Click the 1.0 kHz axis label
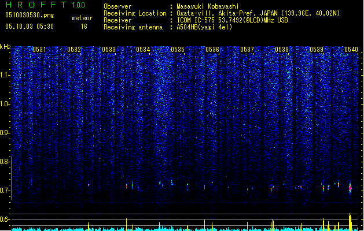Viewport: 364px width, 231px height. (x=5, y=104)
